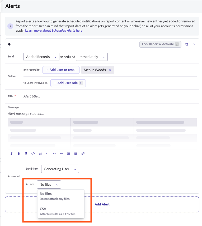Click info icon on Lock Report button
The width and height of the screenshot is (202, 226).
pyautogui.click(x=177, y=45)
